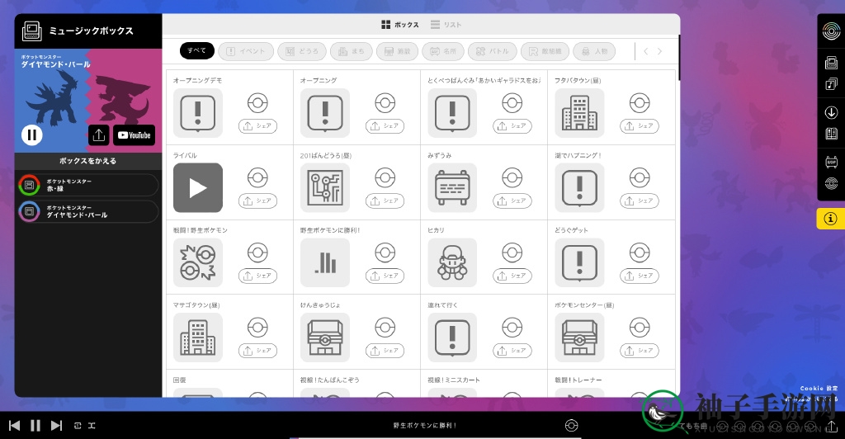Click the calendar-like icon in right sidebar
845x439 pixels.
(831, 162)
